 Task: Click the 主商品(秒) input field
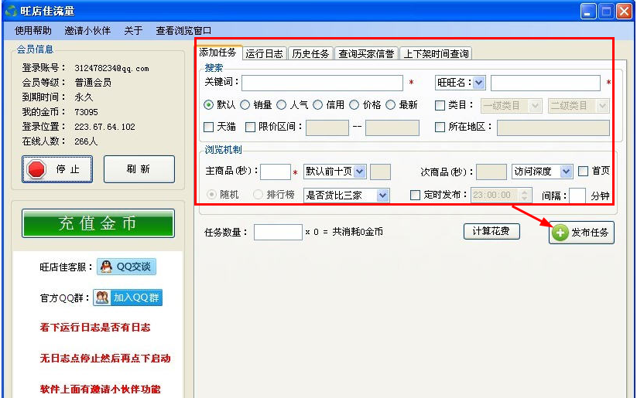tap(276, 172)
